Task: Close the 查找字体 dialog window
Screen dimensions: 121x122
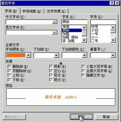Action: pos(117,3)
